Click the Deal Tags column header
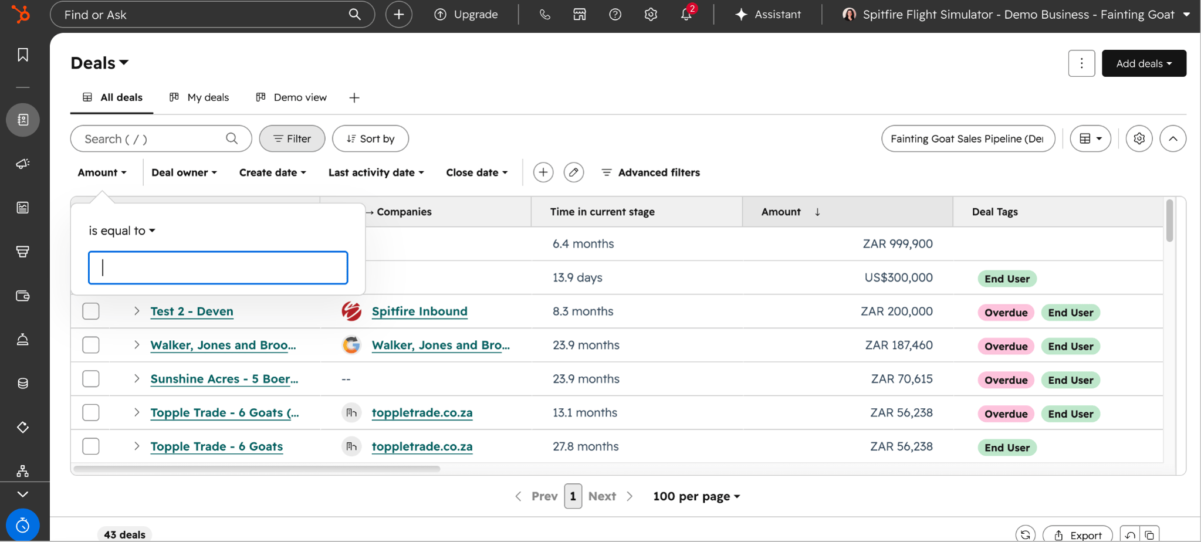The width and height of the screenshot is (1201, 542). (x=1058, y=212)
